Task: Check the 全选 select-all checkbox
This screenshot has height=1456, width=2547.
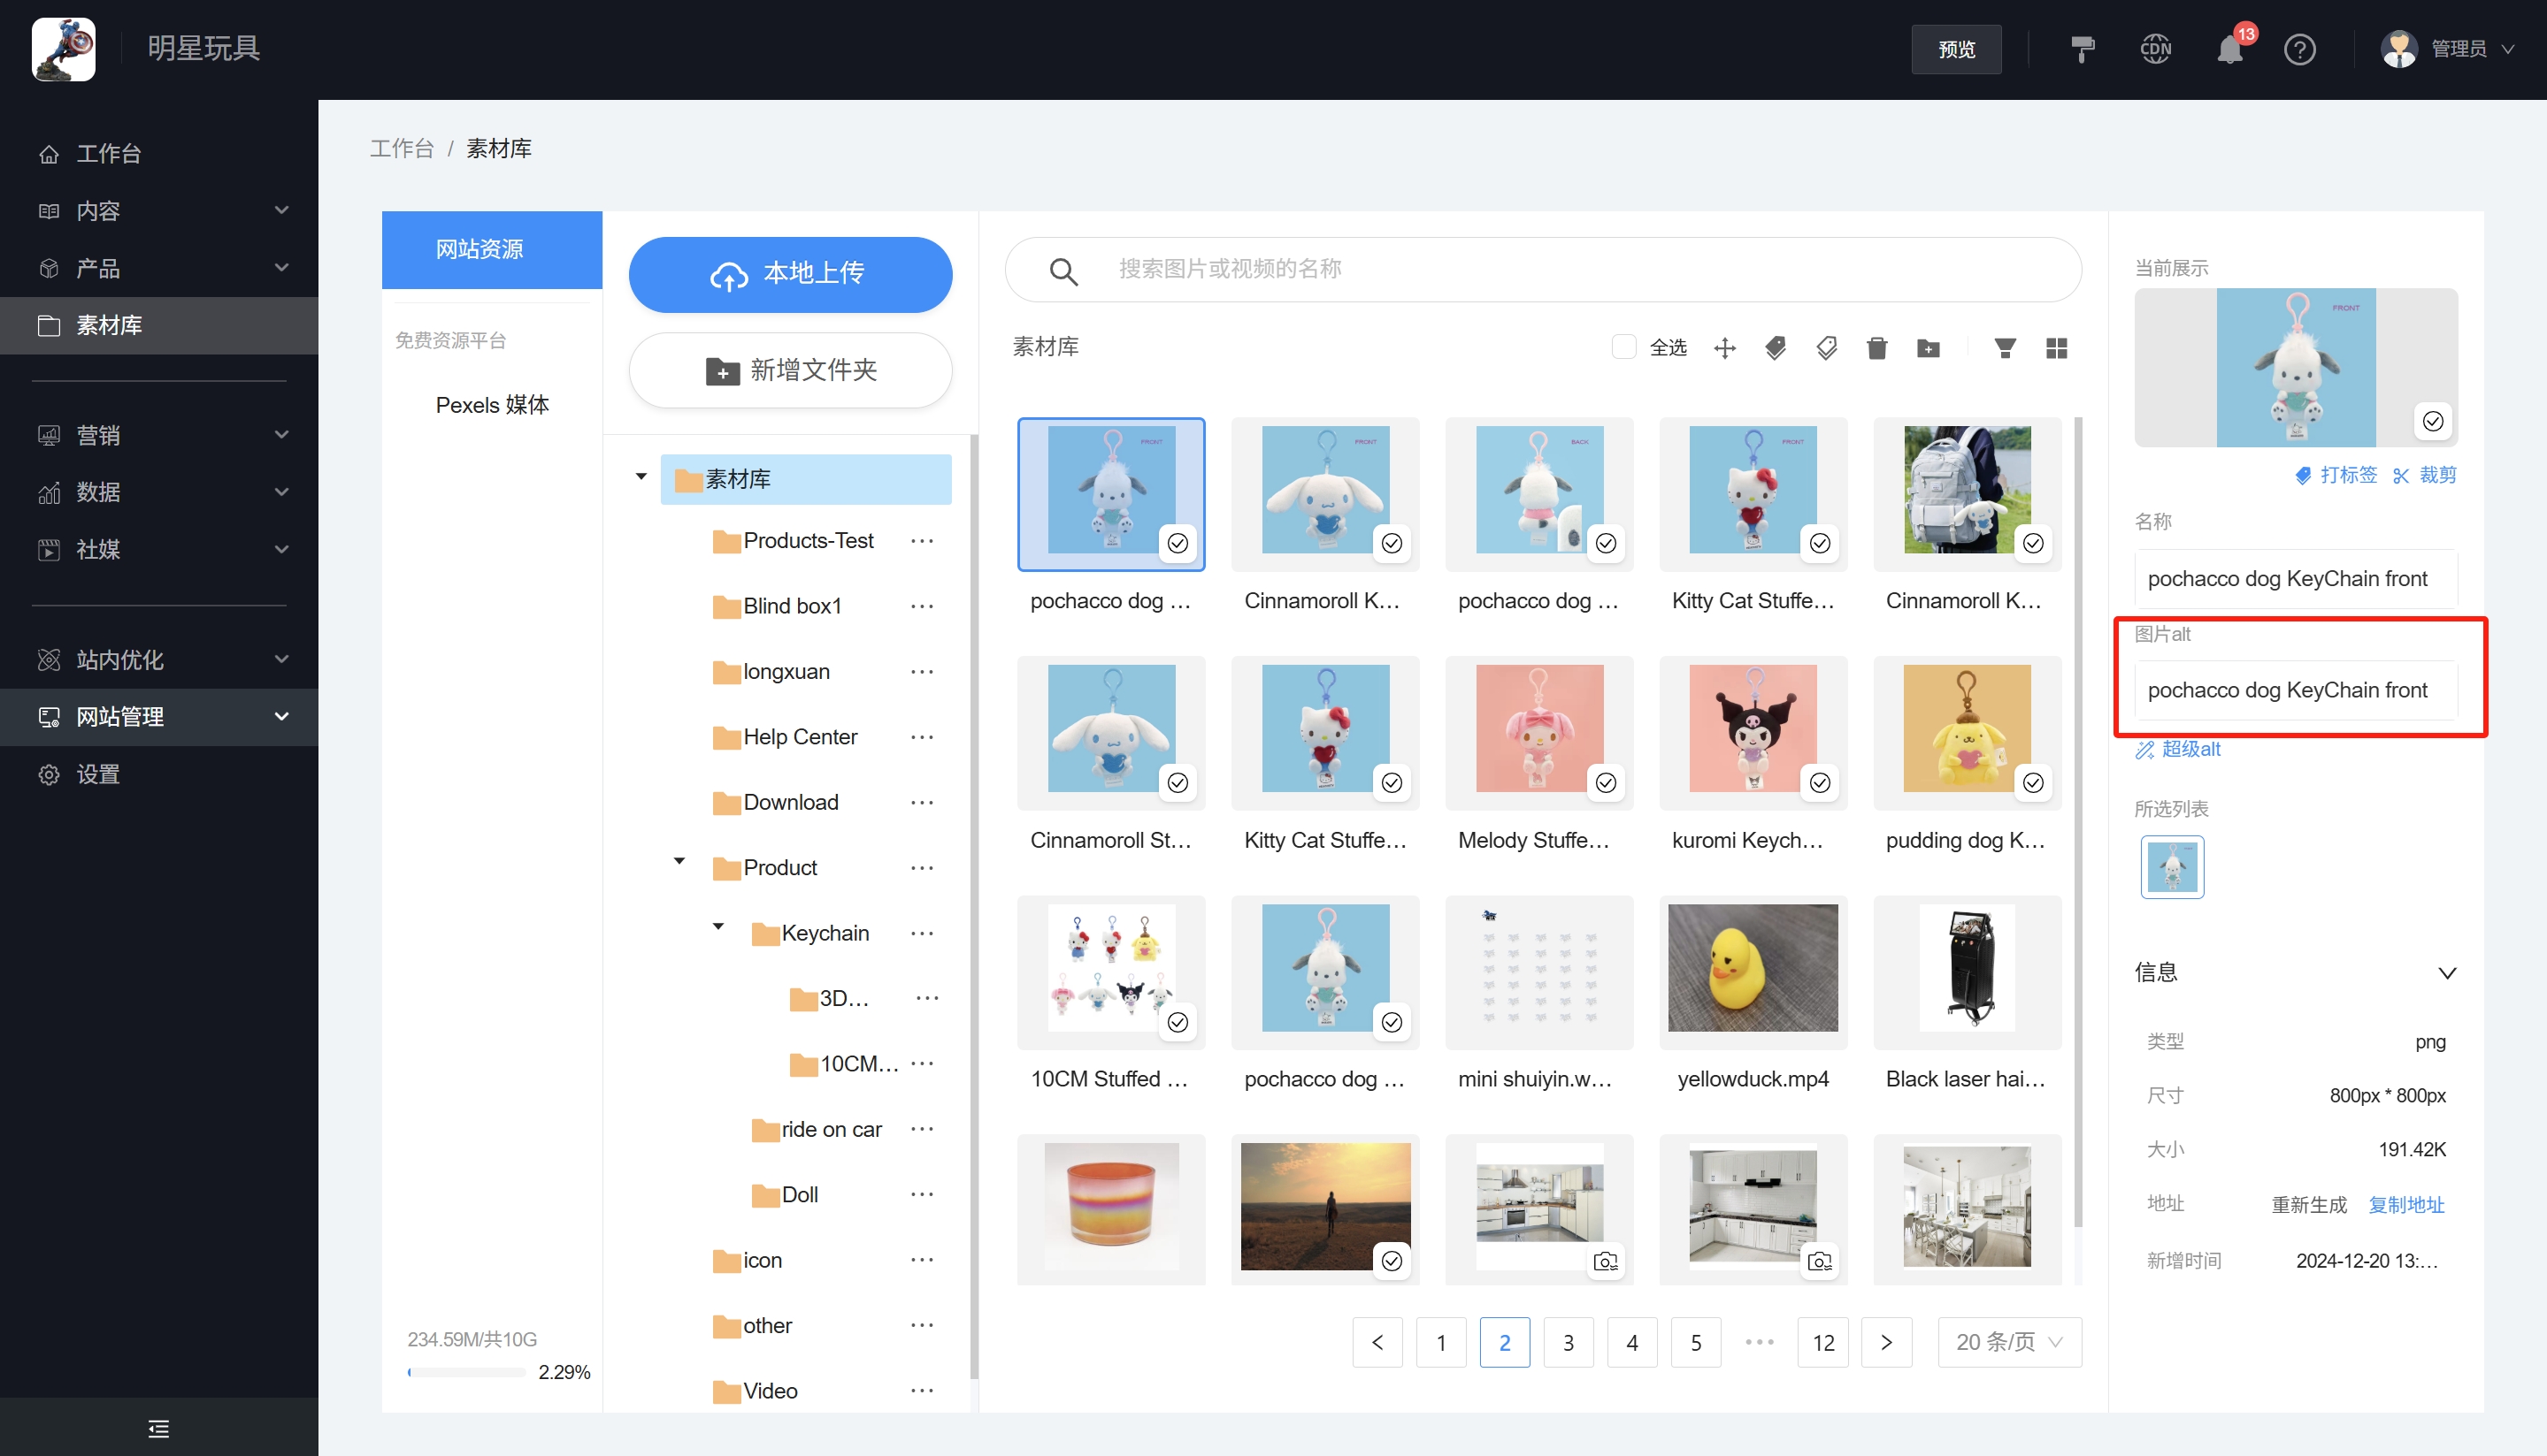Action: point(1623,347)
